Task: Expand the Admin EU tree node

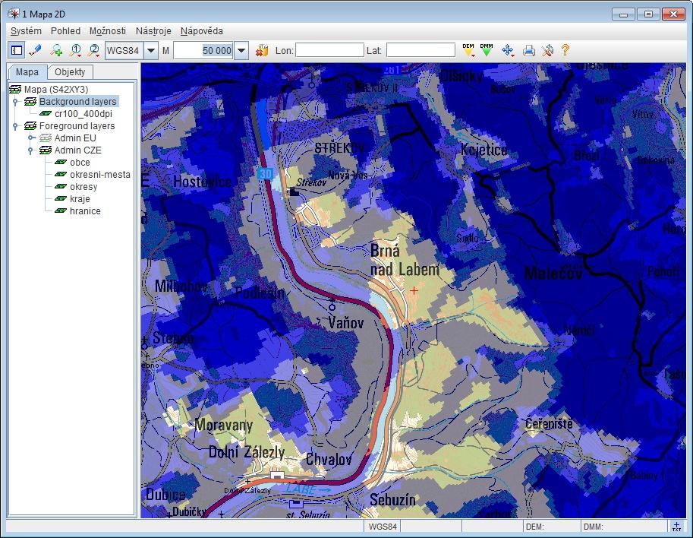Action: click(x=31, y=138)
